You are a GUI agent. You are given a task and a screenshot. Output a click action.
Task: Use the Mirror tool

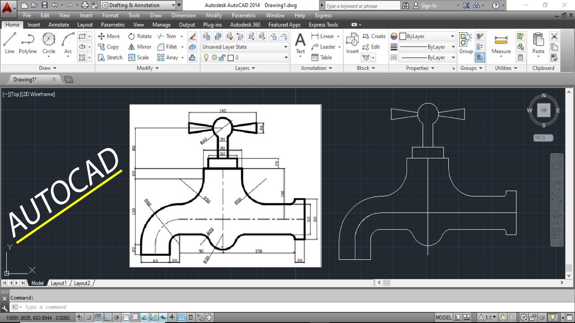(x=140, y=47)
